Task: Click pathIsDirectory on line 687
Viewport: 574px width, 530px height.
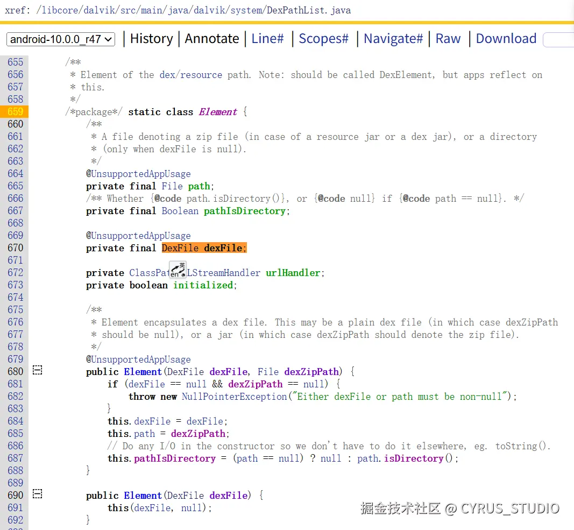Action: click(x=175, y=458)
